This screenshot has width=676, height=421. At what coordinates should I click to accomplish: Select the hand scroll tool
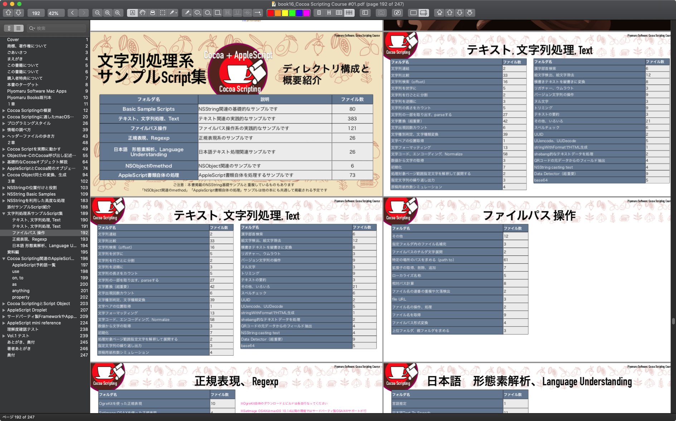click(x=142, y=13)
